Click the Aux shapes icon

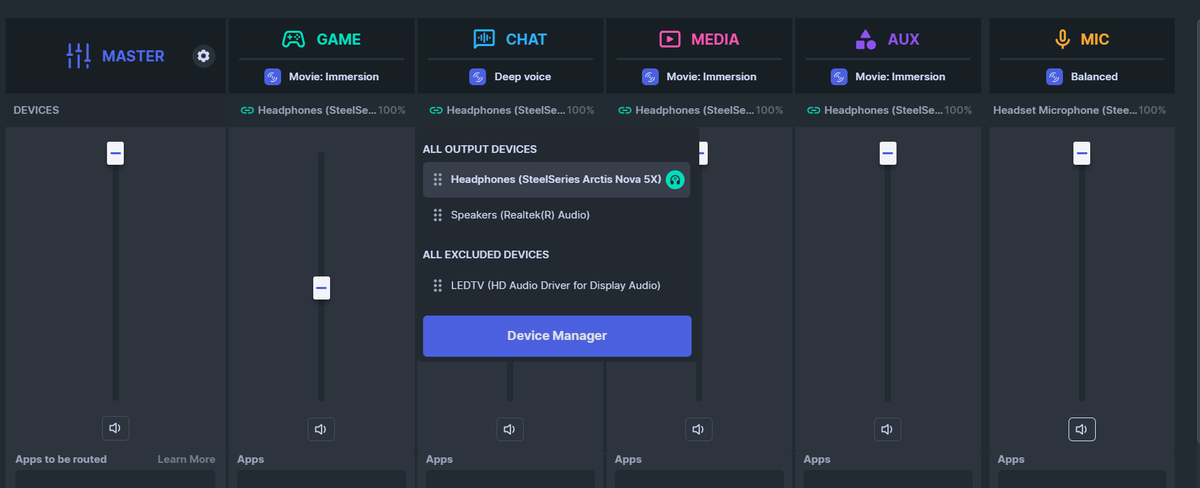pos(866,39)
